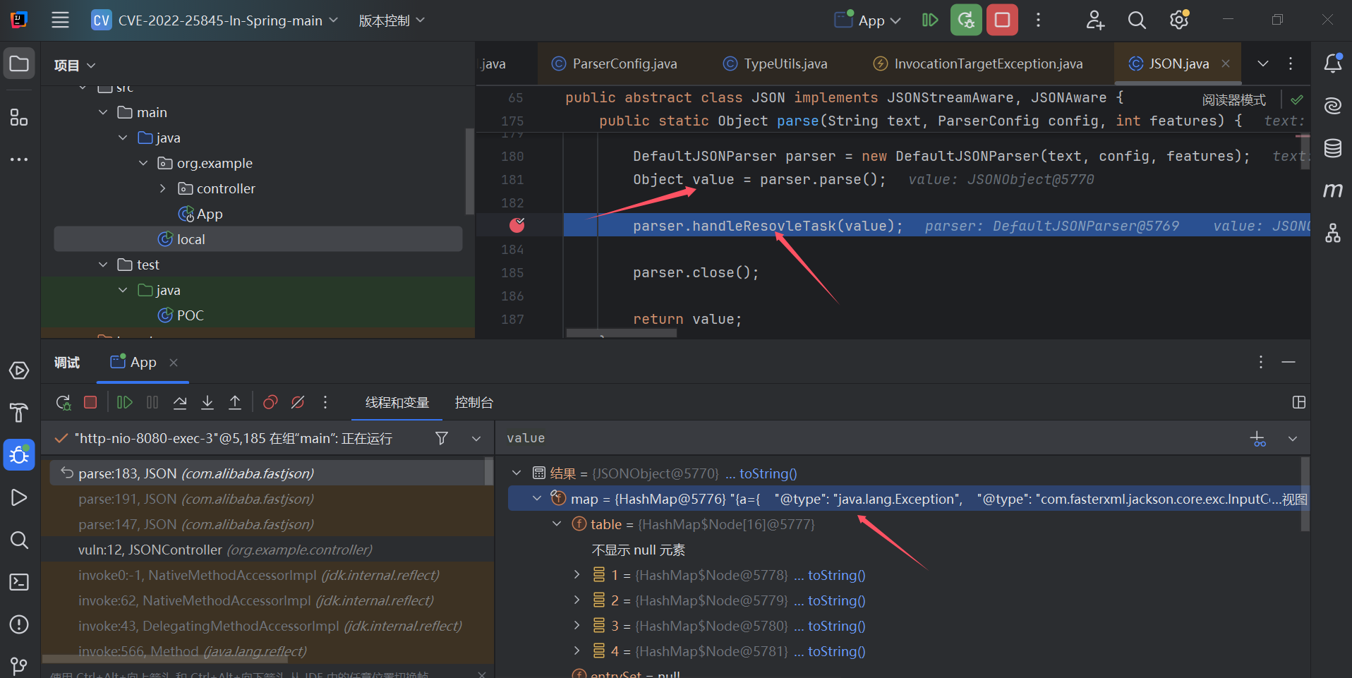Viewport: 1352px width, 678px height.
Task: Collapse the test folder
Action: pyautogui.click(x=103, y=265)
